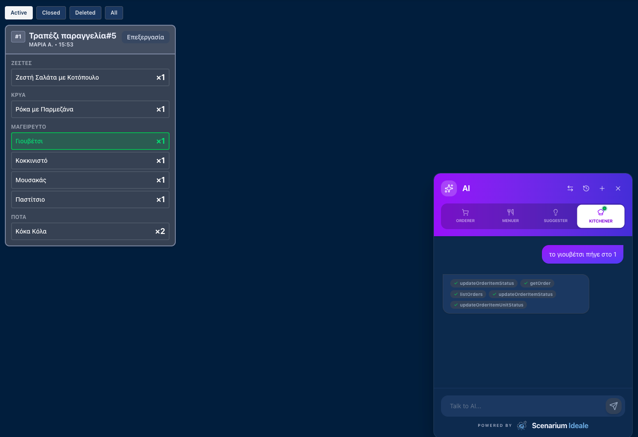Click the updateOrderItemUnitStatus chip
Viewport: 638px width, 437px height.
pyautogui.click(x=488, y=305)
